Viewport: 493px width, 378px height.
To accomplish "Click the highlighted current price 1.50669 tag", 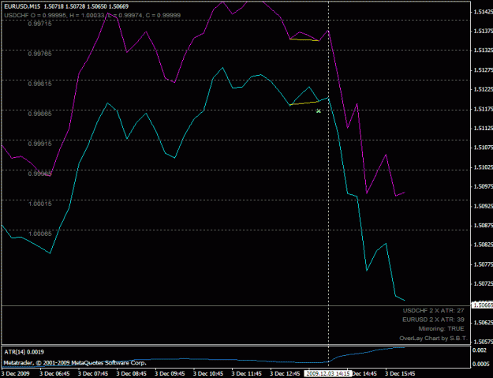I will [x=483, y=305].
